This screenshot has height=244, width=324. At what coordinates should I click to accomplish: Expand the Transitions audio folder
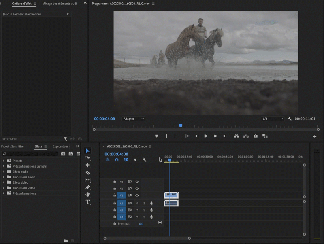4,177
